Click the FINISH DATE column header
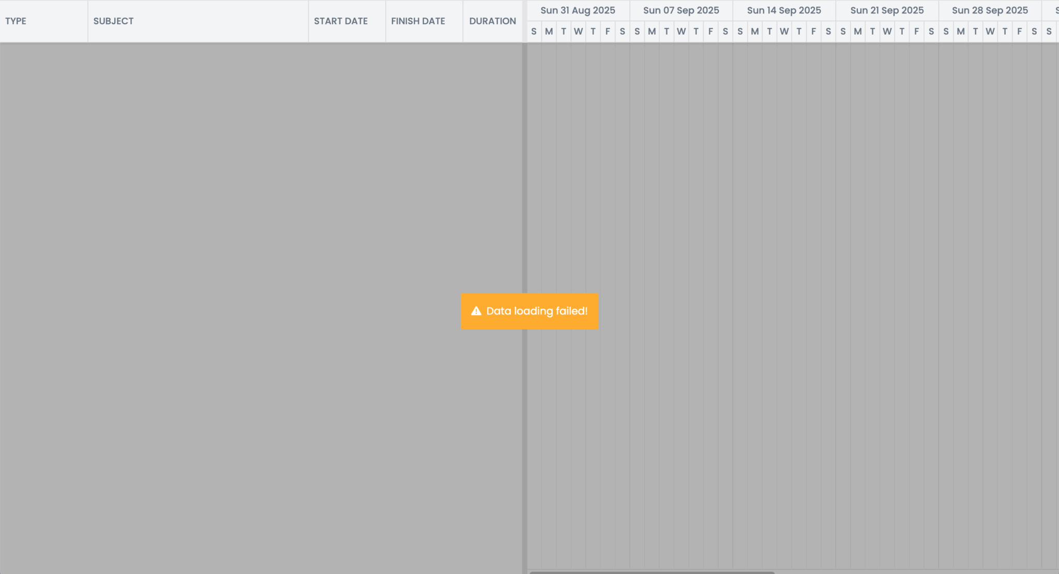Screen dimensions: 1059x574 (418, 21)
